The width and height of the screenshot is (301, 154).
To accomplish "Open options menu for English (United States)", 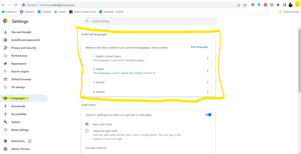I will [x=208, y=58].
